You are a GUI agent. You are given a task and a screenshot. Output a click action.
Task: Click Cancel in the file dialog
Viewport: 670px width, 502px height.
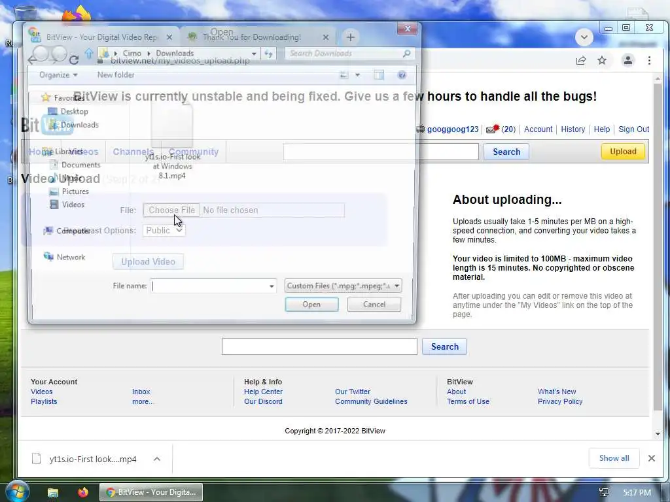pyautogui.click(x=374, y=305)
